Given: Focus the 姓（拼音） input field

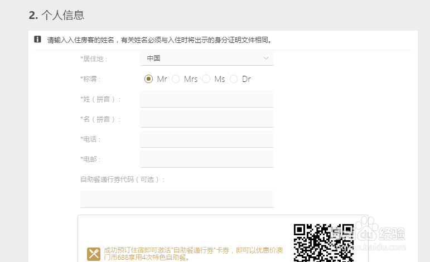Looking at the screenshot, I should (x=207, y=99).
